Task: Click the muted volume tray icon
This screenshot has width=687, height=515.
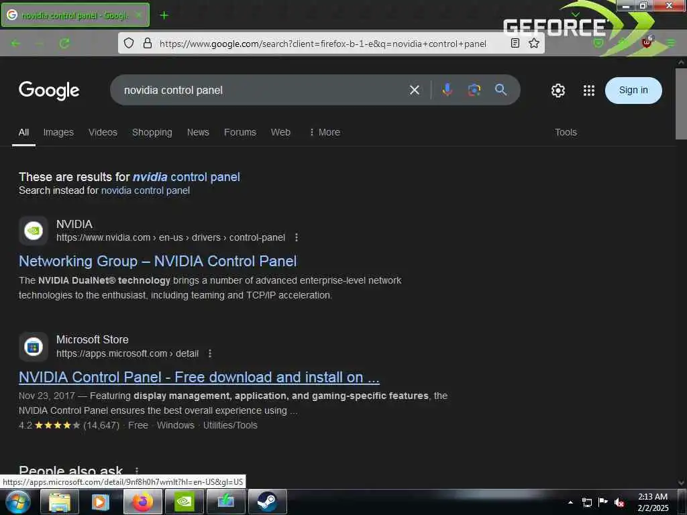Action: click(619, 502)
